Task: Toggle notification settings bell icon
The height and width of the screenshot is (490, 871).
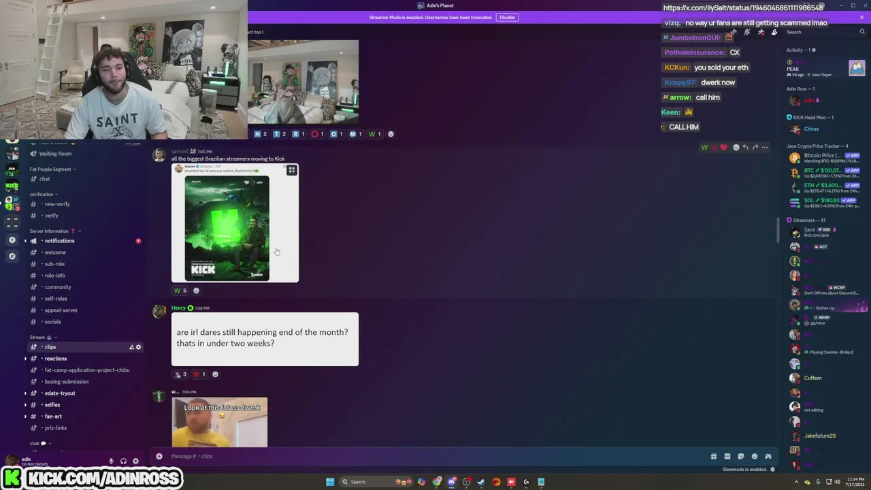Action: (747, 32)
